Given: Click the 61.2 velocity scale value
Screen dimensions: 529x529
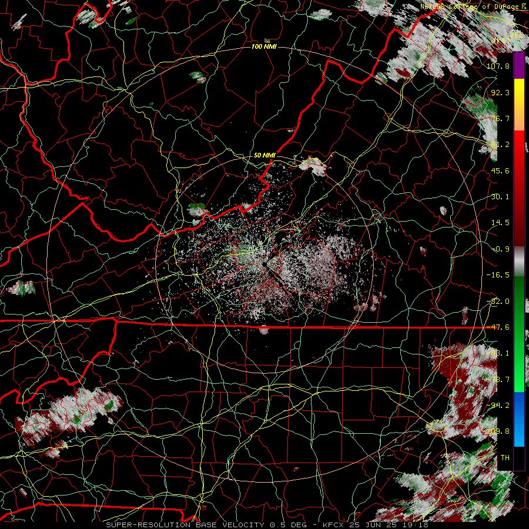Looking at the screenshot, I should point(500,145).
